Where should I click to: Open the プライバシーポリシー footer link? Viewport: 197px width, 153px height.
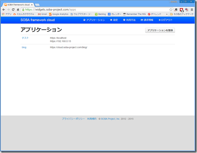73,119
